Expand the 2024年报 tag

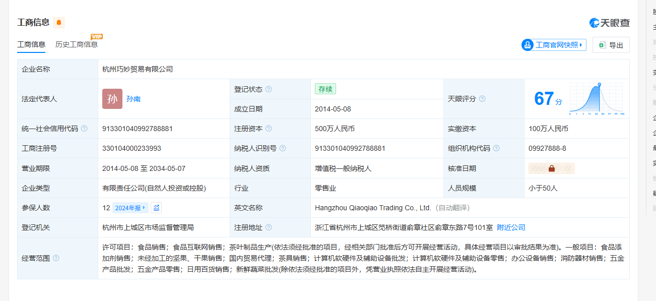pos(130,208)
